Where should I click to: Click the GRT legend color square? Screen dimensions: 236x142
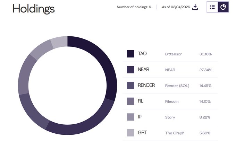130,133
